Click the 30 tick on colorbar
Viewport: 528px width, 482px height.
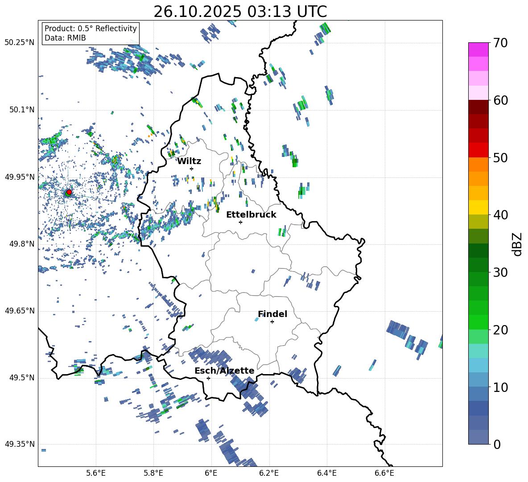(x=500, y=272)
